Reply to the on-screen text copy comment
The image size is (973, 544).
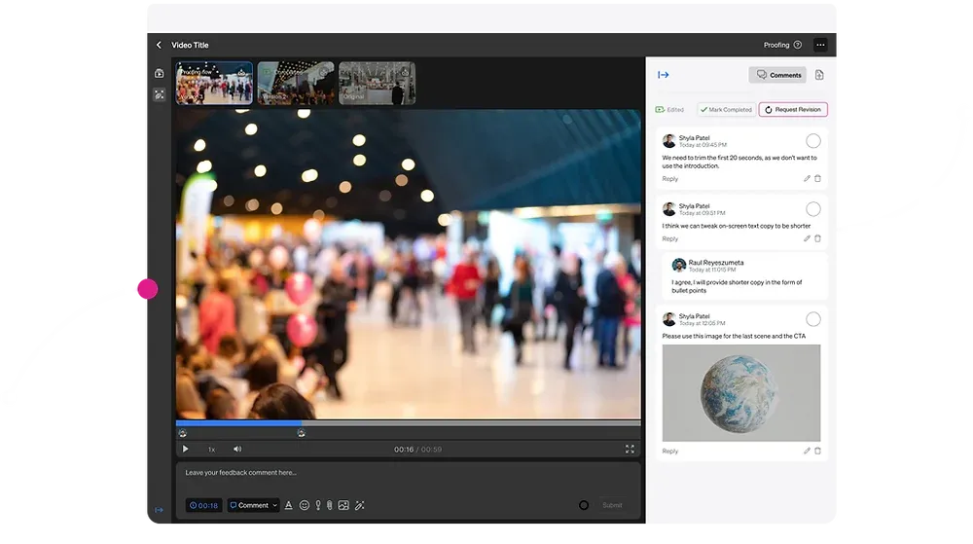click(670, 238)
